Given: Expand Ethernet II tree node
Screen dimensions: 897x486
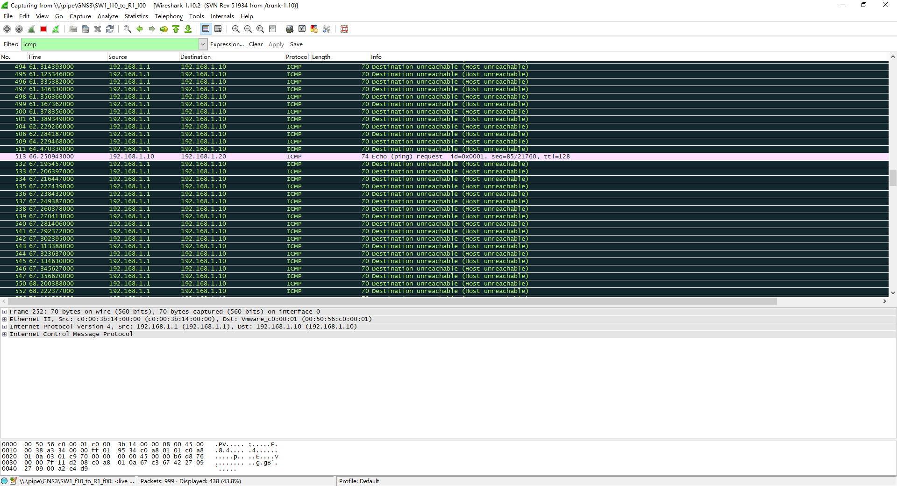Looking at the screenshot, I should pos(5,319).
